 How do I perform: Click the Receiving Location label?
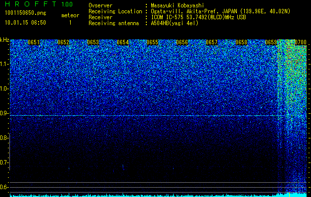115,11
